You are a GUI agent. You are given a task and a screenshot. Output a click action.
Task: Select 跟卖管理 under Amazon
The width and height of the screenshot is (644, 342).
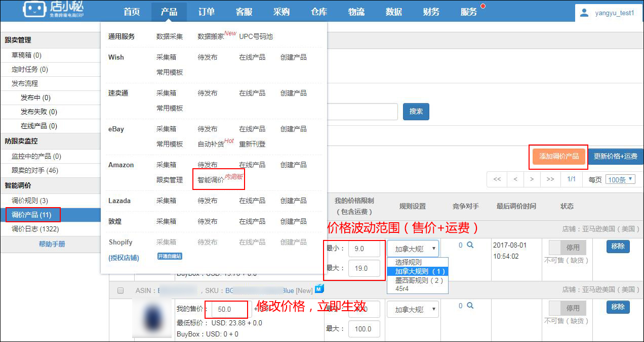[170, 180]
